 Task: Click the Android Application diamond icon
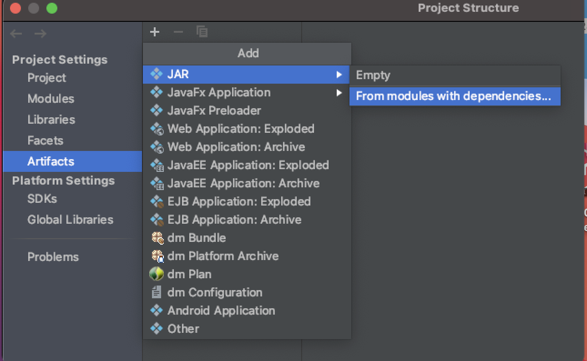157,311
